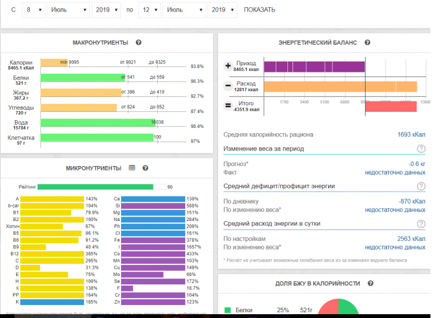This screenshot has height=318, width=440.
Task: Open the table view icon near МИКРОНУТРИЕНТЫ
Action: tap(132, 168)
